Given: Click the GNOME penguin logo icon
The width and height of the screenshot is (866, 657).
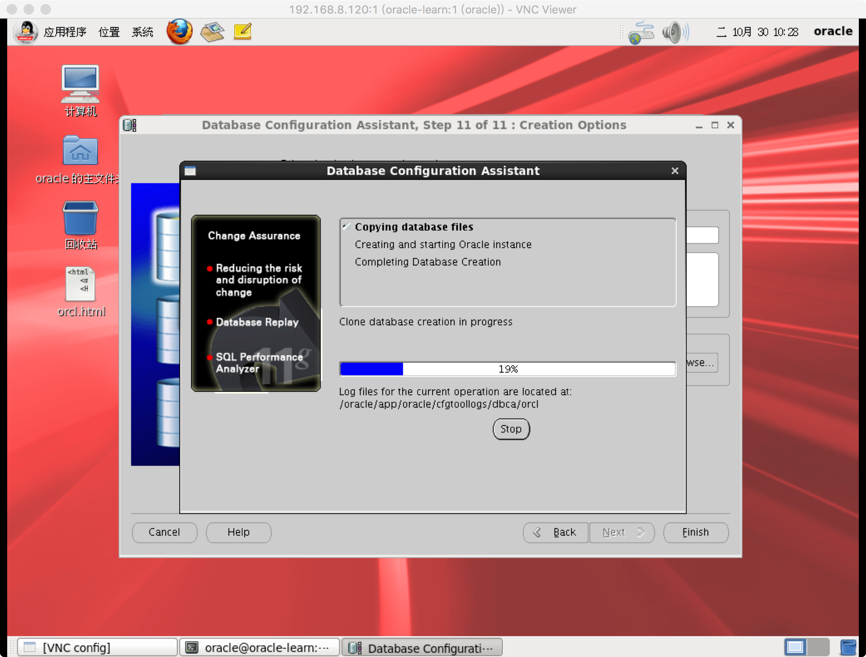Looking at the screenshot, I should [x=26, y=32].
